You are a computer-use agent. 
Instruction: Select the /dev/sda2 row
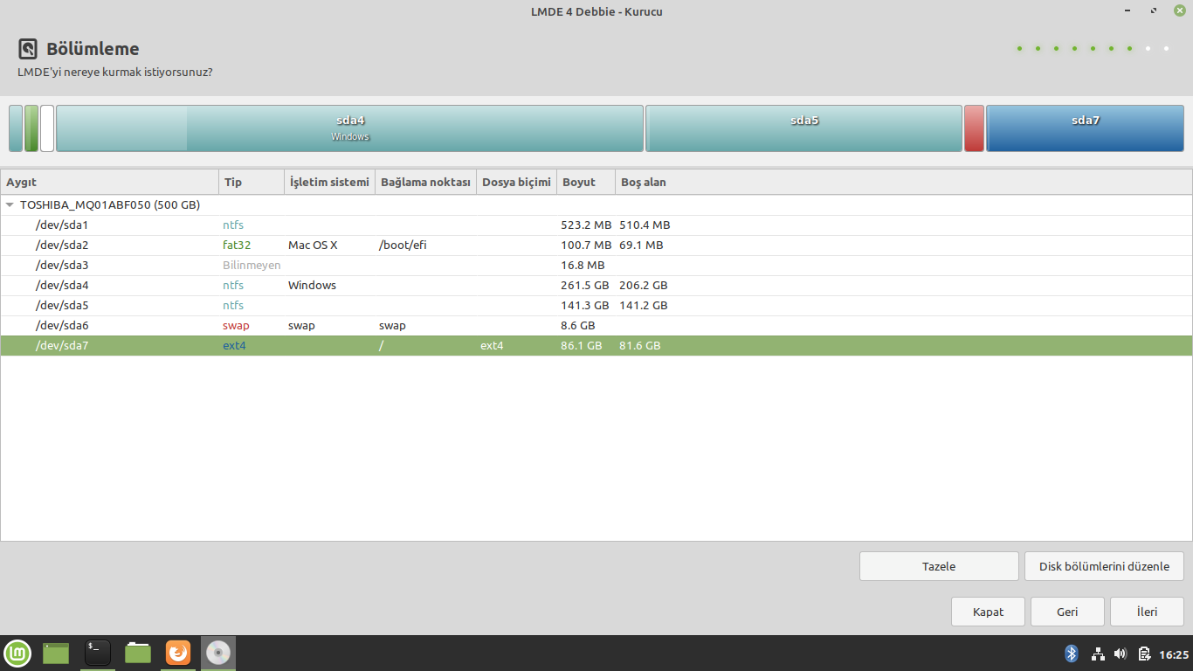596,246
